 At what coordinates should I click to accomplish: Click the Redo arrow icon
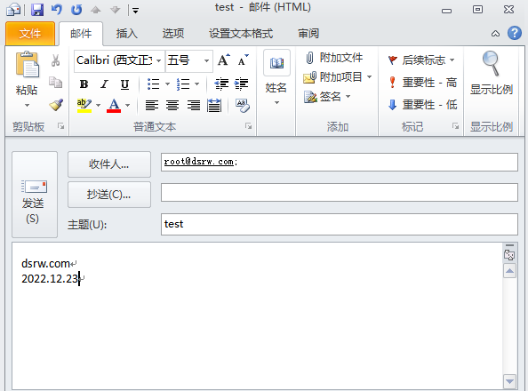76,10
